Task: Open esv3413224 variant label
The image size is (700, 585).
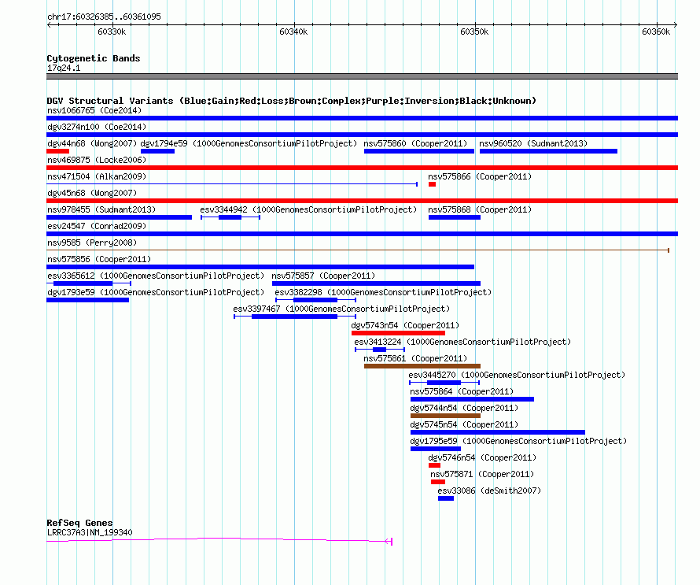Action: coord(462,342)
